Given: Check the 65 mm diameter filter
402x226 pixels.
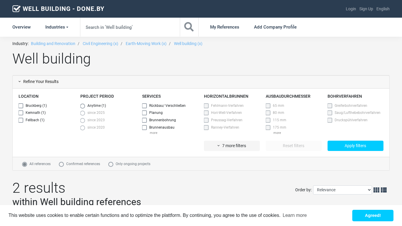Looking at the screenshot, I should click(268, 106).
